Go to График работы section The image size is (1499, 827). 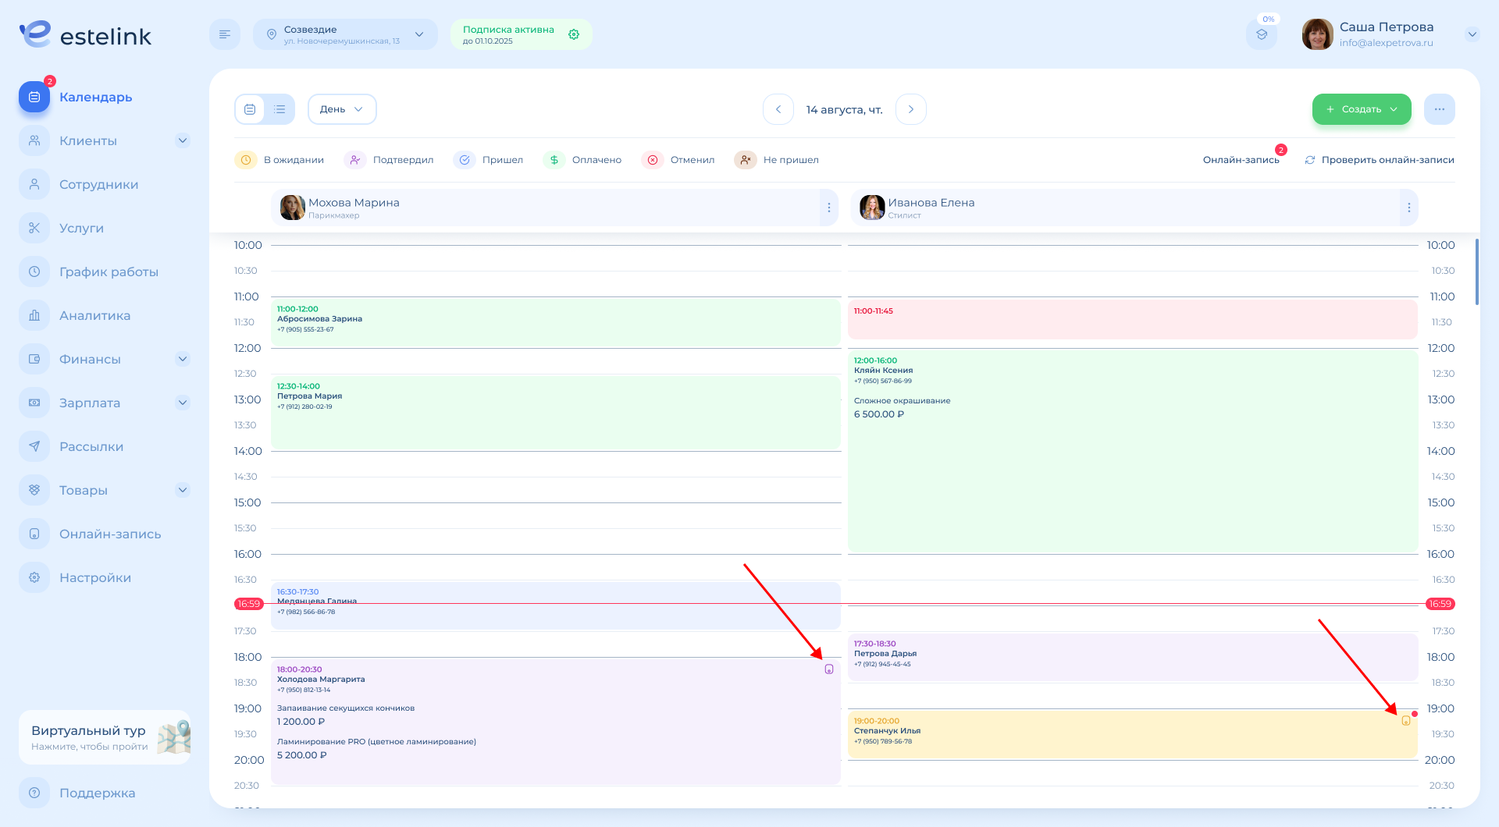pyautogui.click(x=109, y=272)
